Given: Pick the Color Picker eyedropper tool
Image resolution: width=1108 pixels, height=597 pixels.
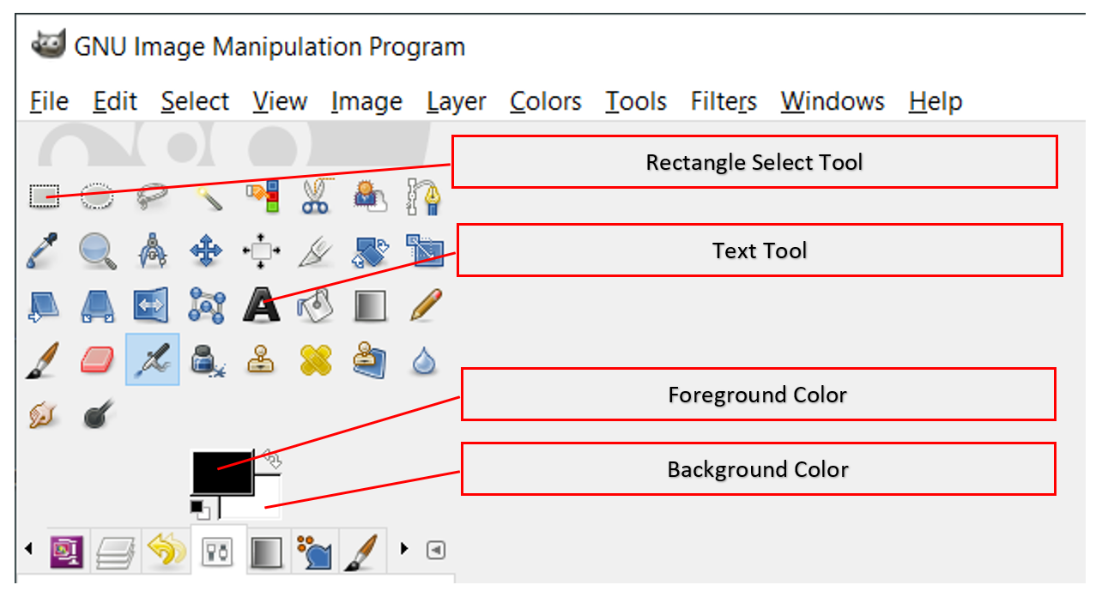Looking at the screenshot, I should click(43, 251).
